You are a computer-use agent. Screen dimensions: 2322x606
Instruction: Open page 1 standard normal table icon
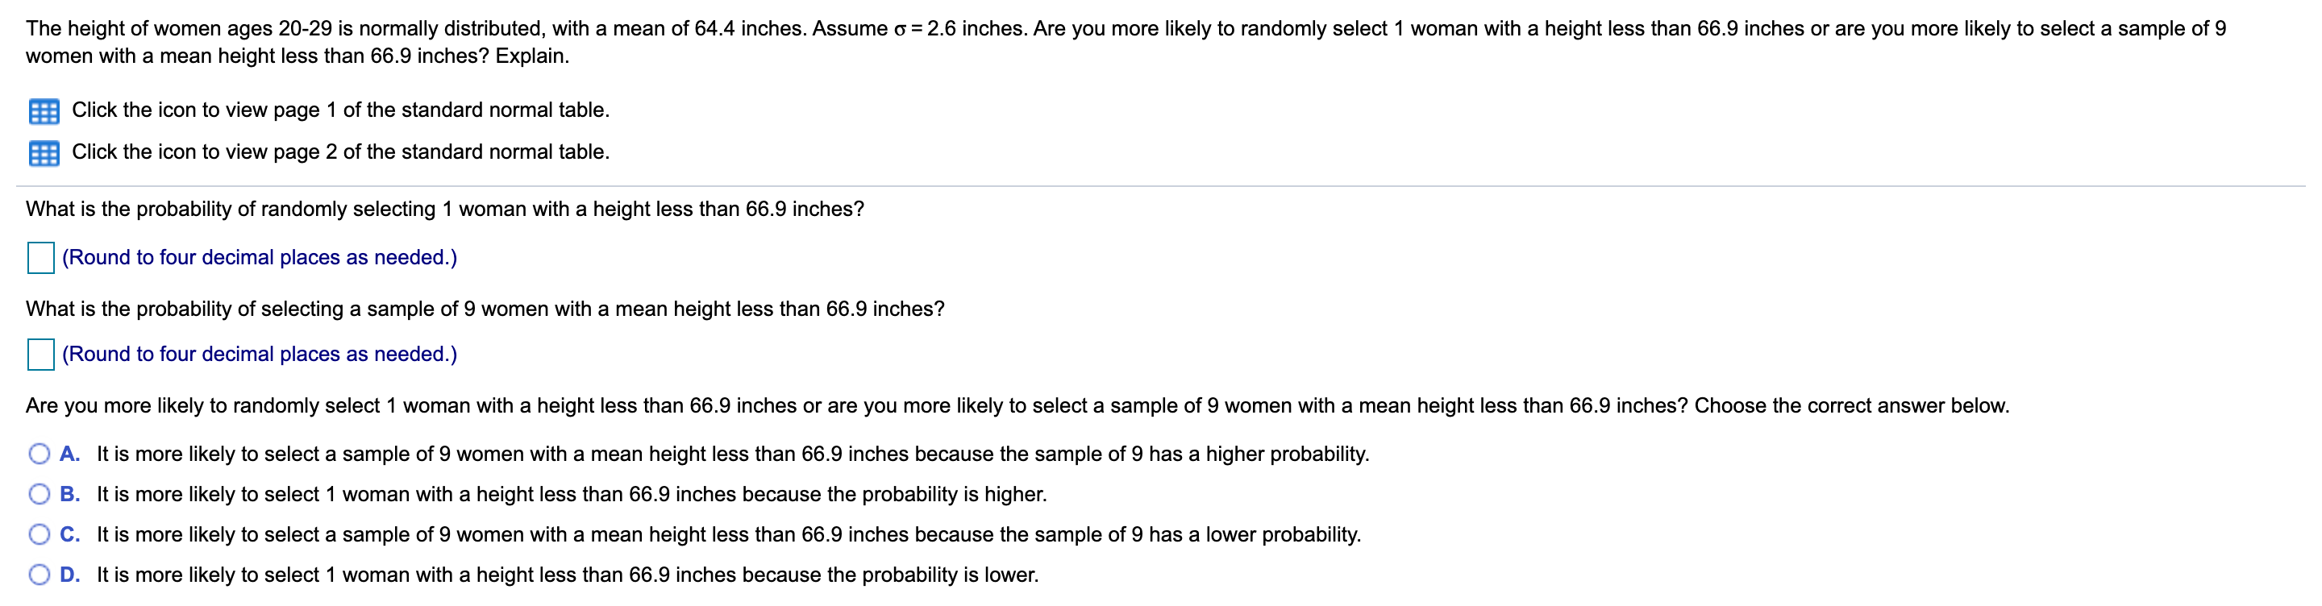44,112
